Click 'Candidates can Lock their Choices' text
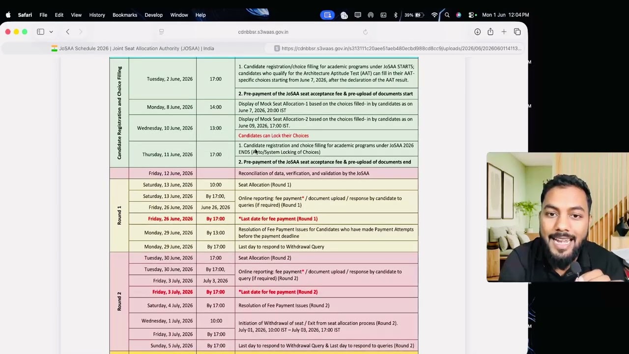The width and height of the screenshot is (629, 354). tap(274, 136)
